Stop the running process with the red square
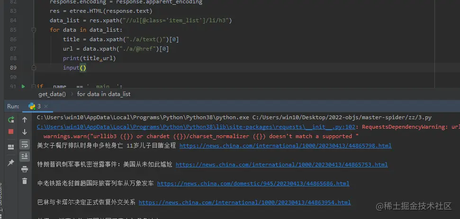Viewport: 460px width, 219px height. [x=11, y=132]
